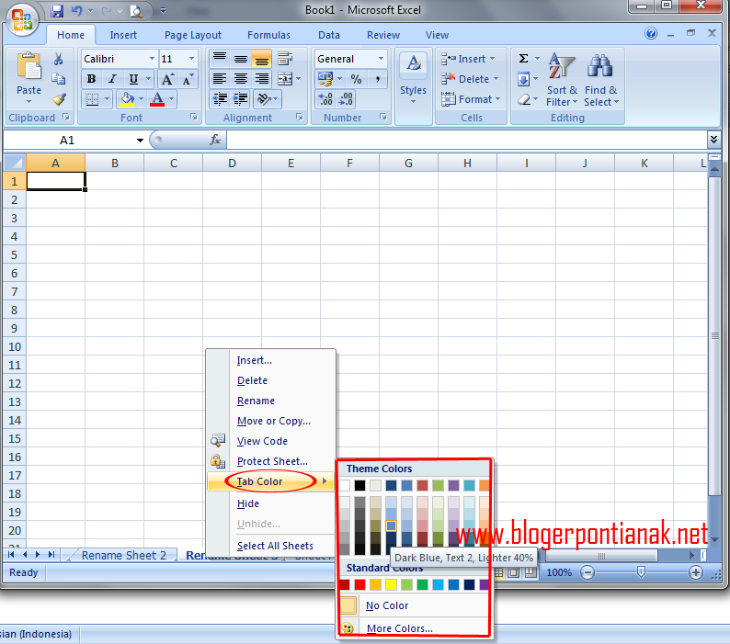Click AutoSum sigma icon

coord(523,59)
